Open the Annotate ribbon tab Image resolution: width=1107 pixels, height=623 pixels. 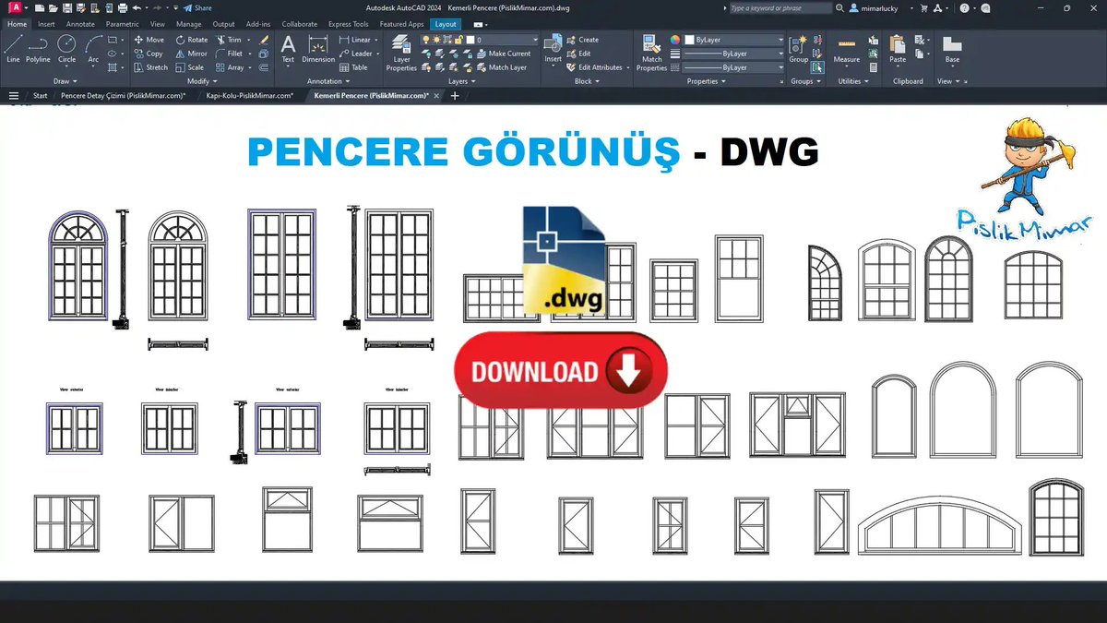(x=80, y=24)
